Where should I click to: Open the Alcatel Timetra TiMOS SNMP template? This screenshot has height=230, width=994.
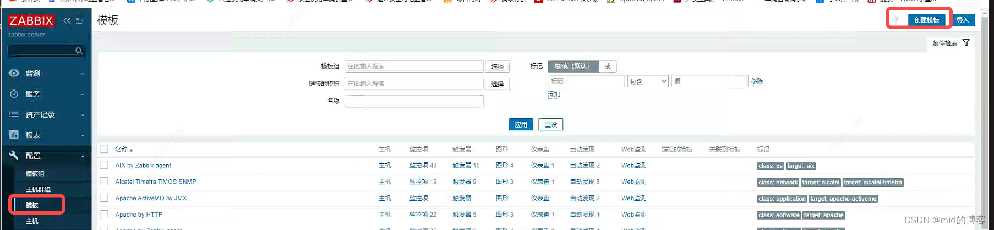(156, 182)
